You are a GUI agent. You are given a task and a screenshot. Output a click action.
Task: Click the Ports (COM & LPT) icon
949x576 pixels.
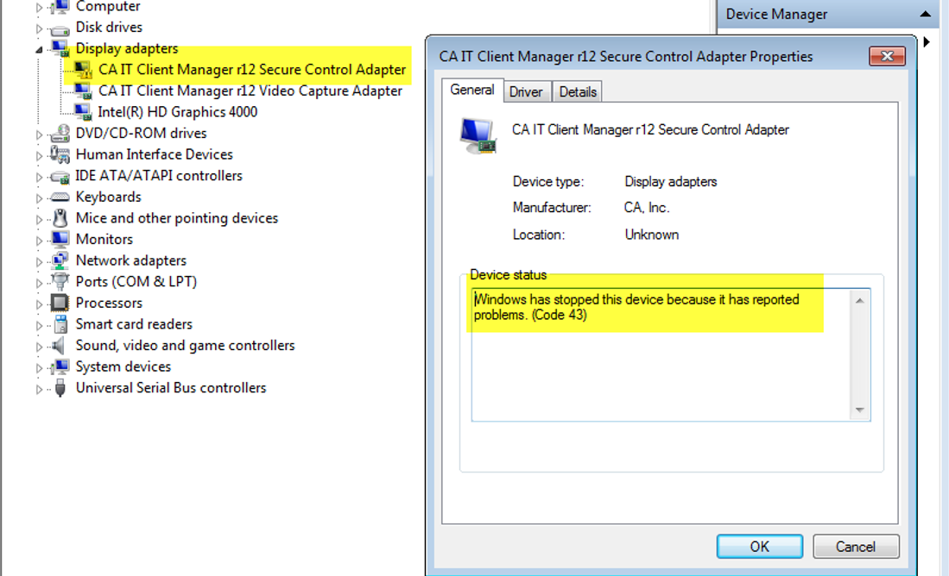click(x=60, y=282)
